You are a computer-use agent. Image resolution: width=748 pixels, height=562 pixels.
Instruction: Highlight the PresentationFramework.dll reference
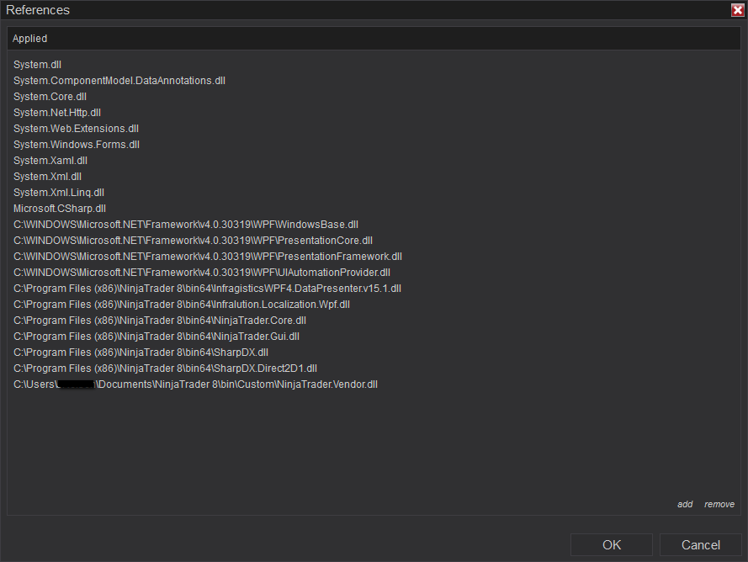point(208,257)
